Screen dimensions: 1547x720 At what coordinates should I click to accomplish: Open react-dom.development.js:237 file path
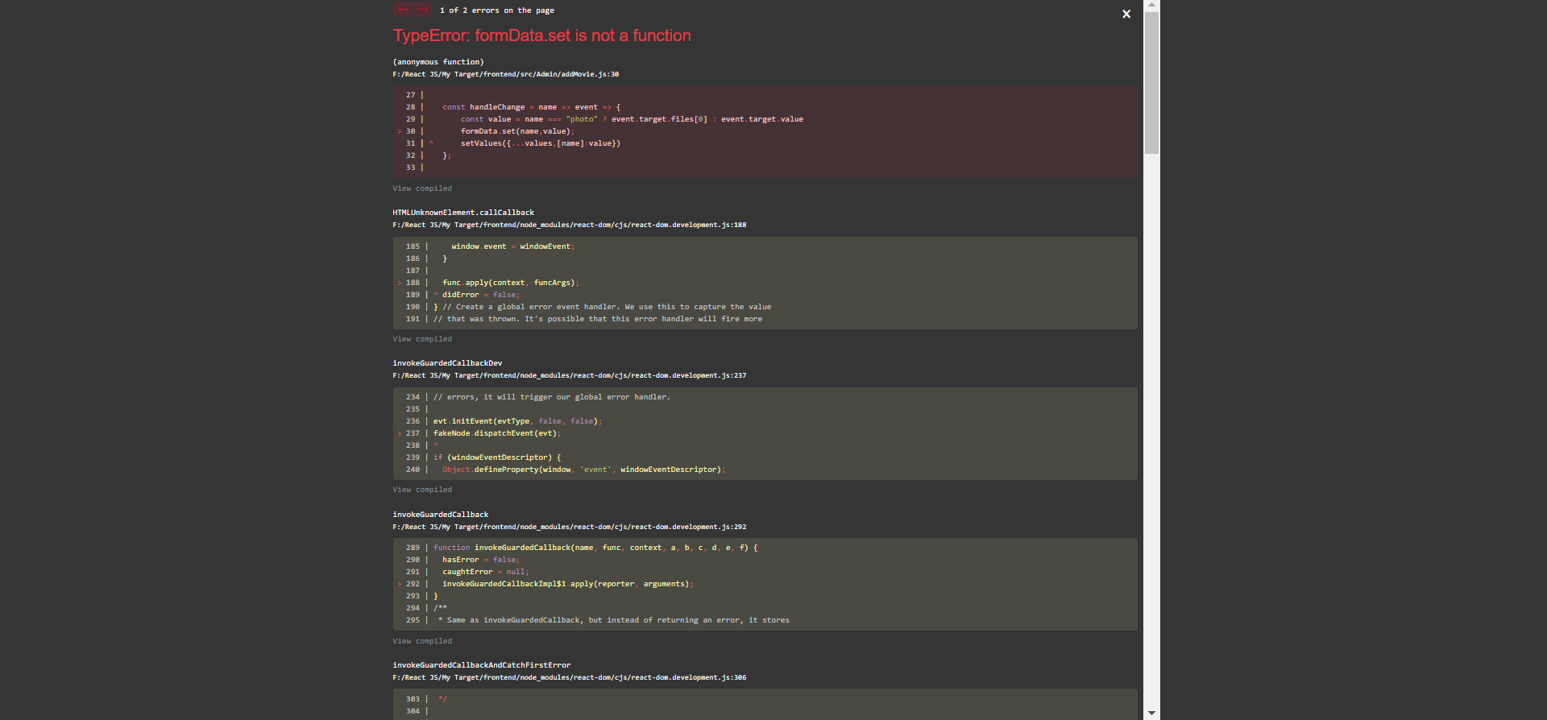pos(570,375)
